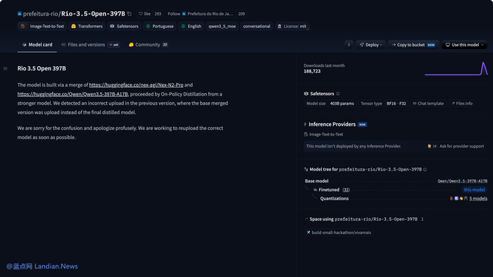Select the qwen3_5_moe tag
This screenshot has width=493, height=277.
pyautogui.click(x=222, y=26)
